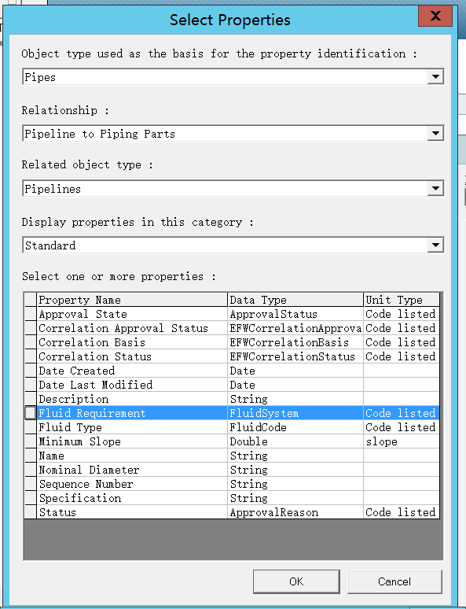Select the row header box for Correlation Status
Screen dimensions: 466x609
(x=31, y=356)
